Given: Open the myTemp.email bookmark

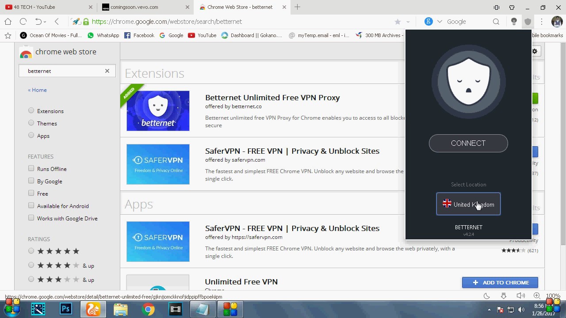Looking at the screenshot, I should pos(319,35).
